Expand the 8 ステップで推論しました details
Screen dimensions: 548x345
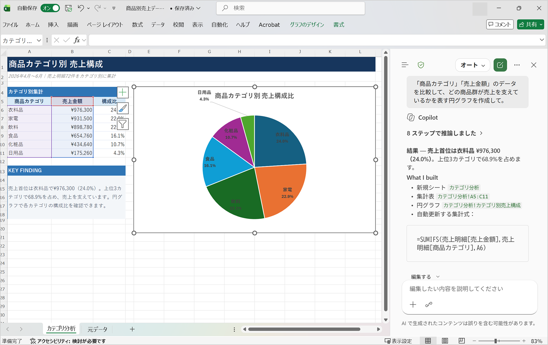[x=445, y=133]
